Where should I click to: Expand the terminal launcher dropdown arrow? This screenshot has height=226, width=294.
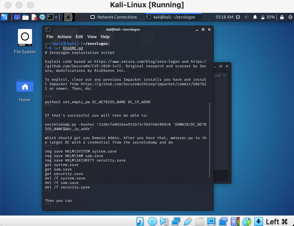[x=56, y=17]
